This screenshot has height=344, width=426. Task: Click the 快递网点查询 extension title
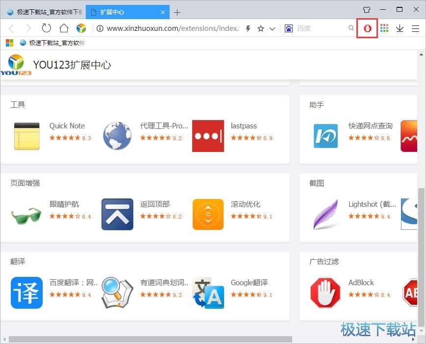click(x=371, y=126)
